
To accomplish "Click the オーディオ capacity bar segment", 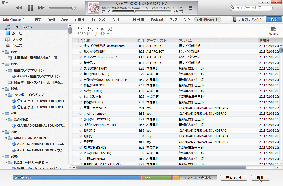I will pos(76,178).
